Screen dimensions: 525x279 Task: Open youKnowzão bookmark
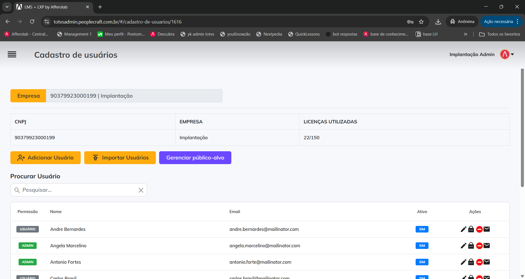point(235,34)
